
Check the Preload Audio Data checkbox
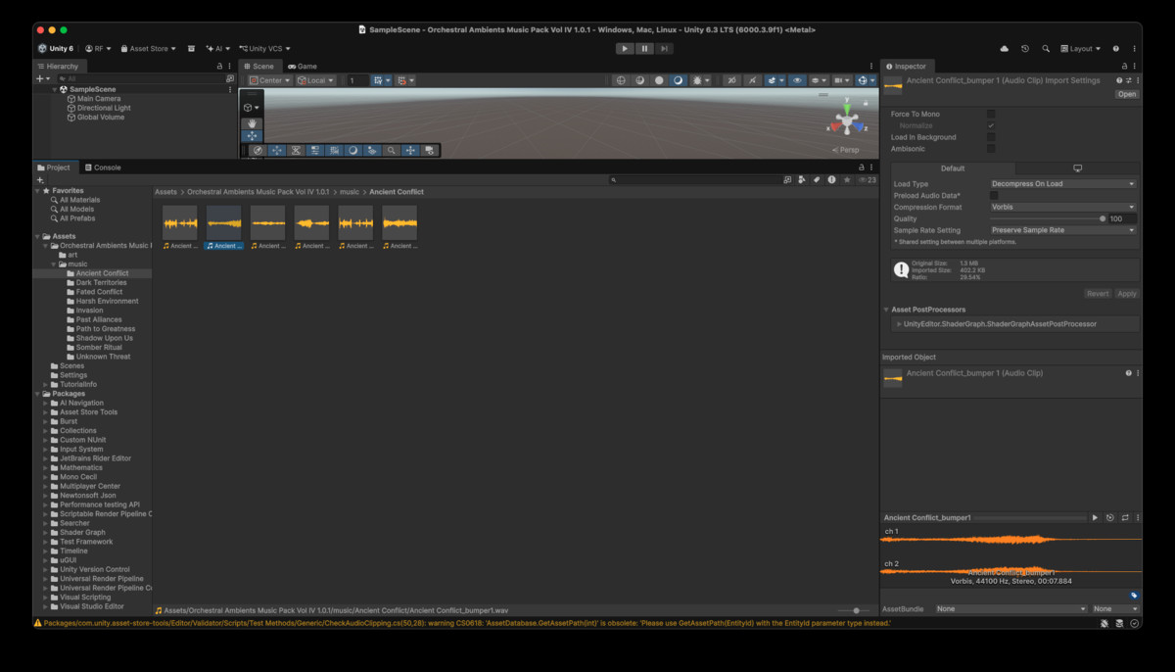pyautogui.click(x=994, y=195)
